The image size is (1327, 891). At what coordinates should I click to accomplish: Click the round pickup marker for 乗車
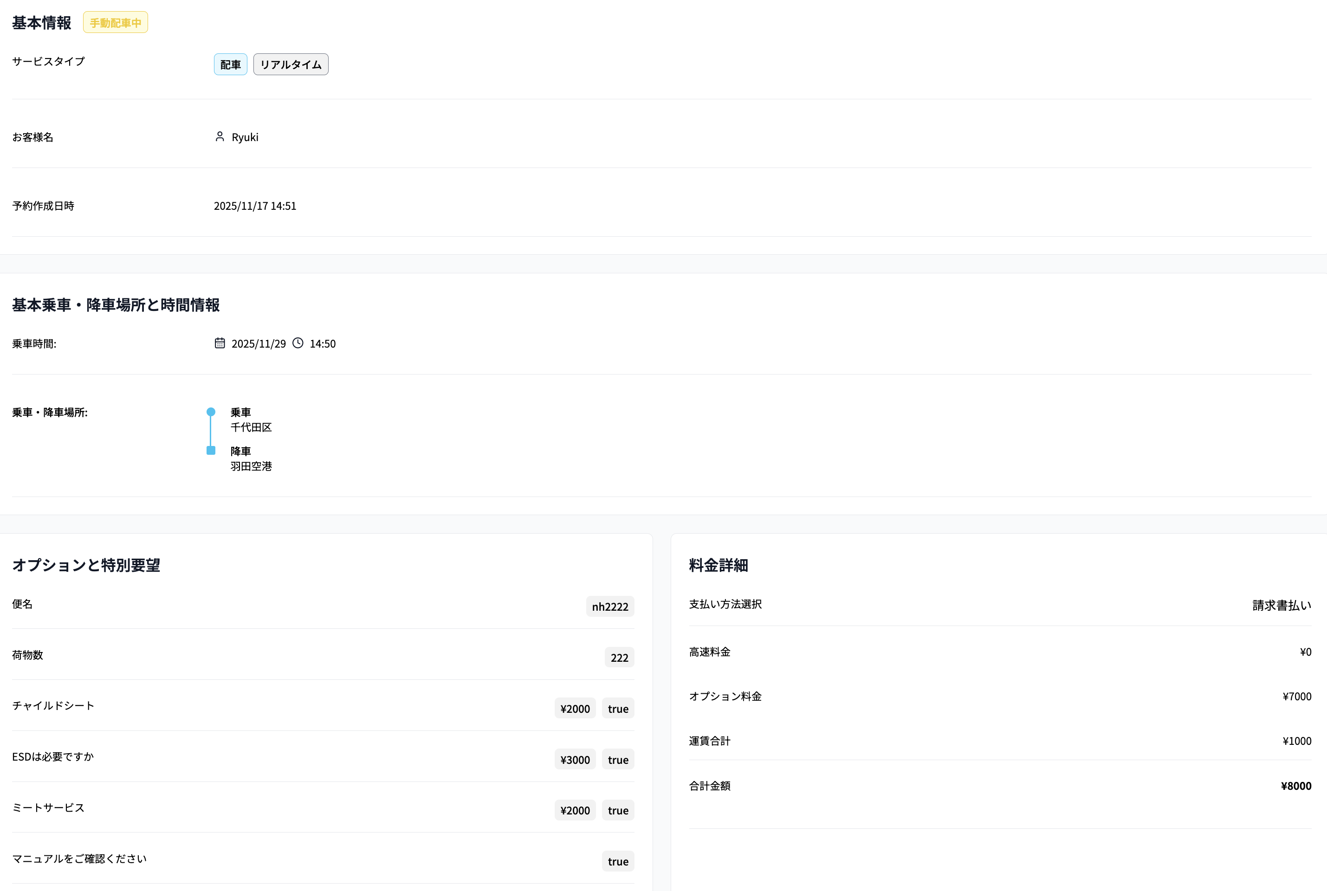pyautogui.click(x=211, y=412)
